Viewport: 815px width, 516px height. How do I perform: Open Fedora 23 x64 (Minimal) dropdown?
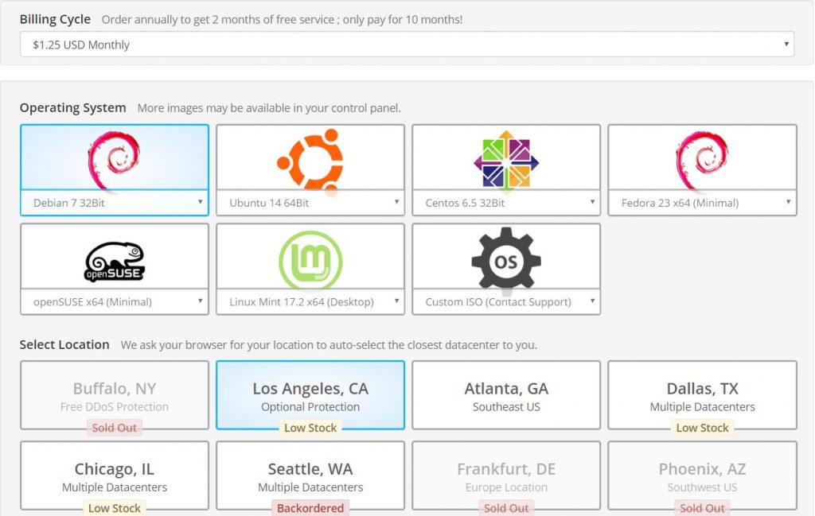[x=702, y=203]
